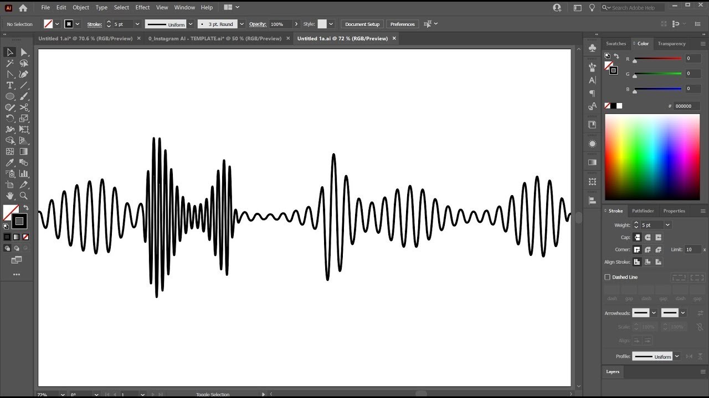Open Profile dropdown in Stroke panel
The height and width of the screenshot is (398, 709).
click(676, 357)
